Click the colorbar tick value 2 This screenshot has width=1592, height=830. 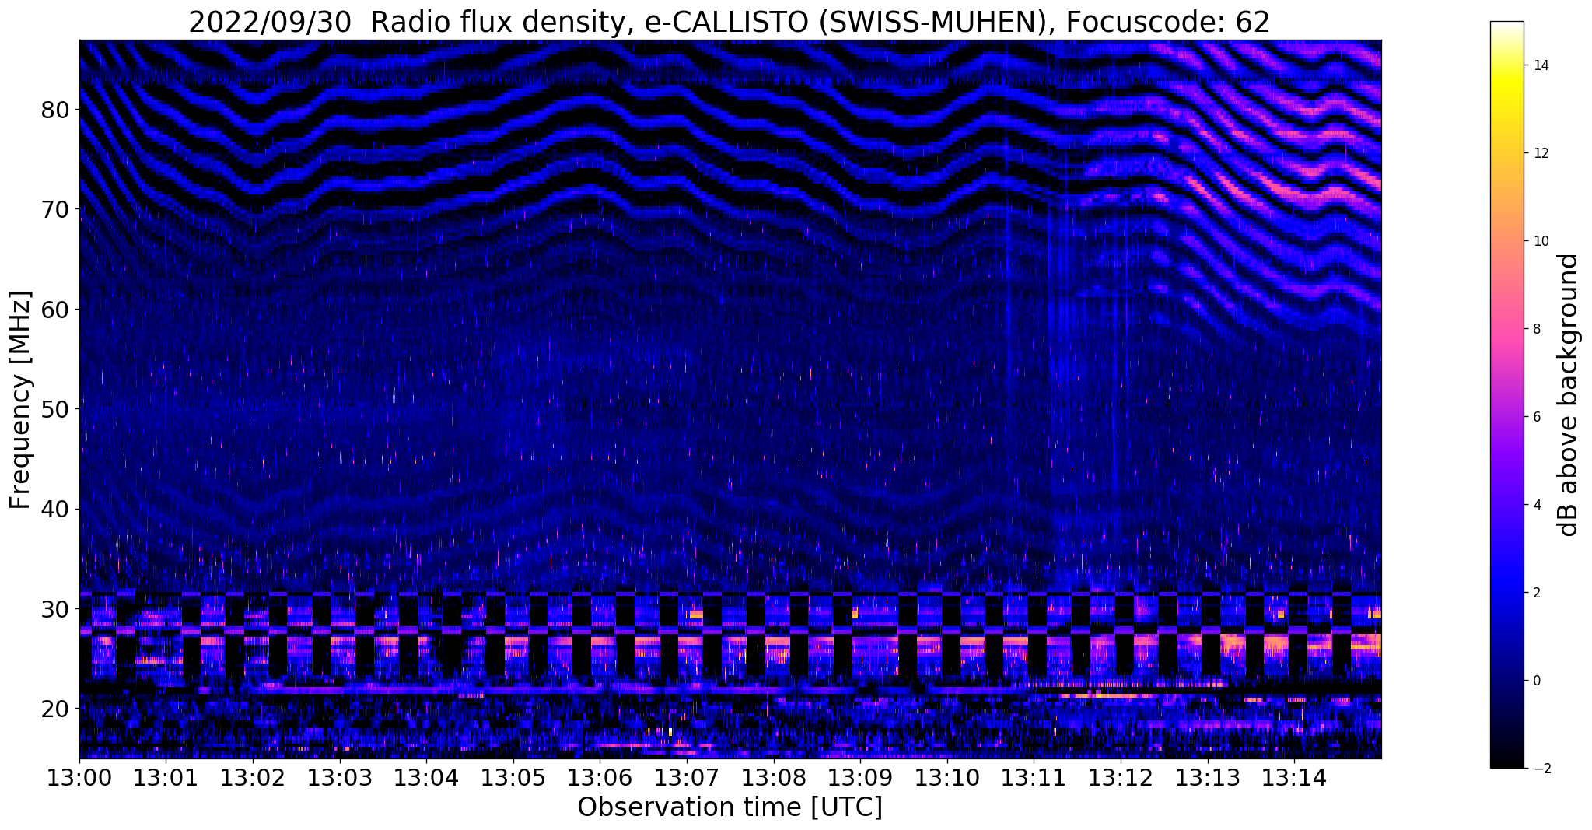click(x=1536, y=593)
